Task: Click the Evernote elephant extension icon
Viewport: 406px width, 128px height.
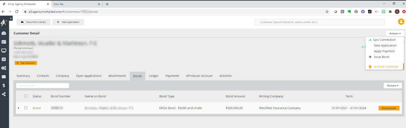Action: pos(349,11)
